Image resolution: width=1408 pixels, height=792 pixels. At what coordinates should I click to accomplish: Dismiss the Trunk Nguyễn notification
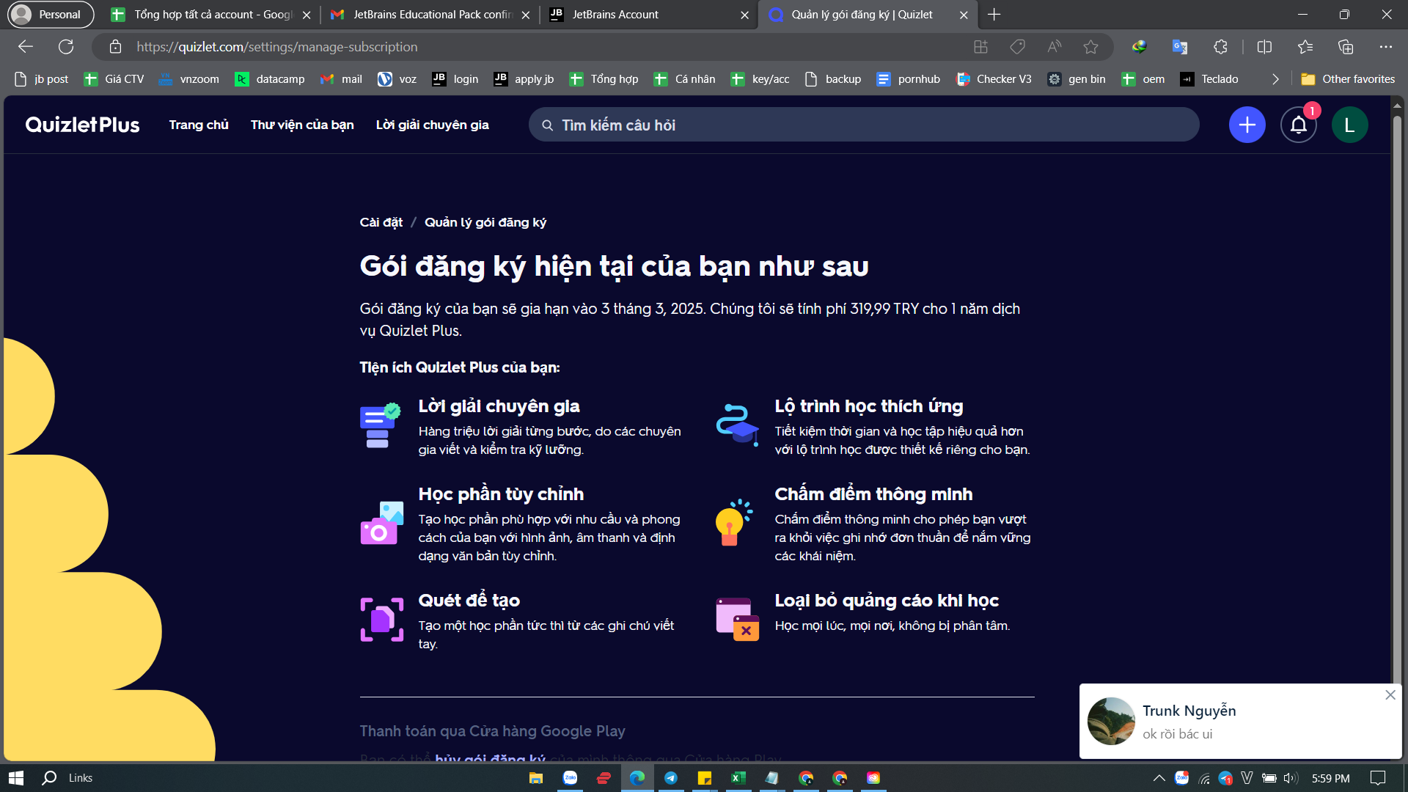(x=1390, y=694)
